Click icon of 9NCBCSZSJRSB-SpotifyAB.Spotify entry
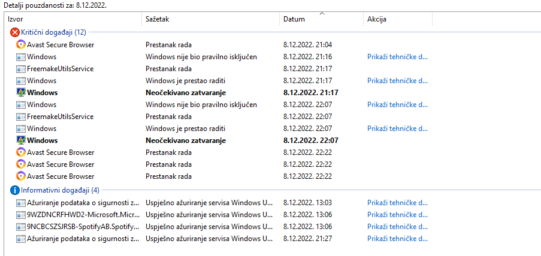The width and height of the screenshot is (541, 256). coord(21,227)
